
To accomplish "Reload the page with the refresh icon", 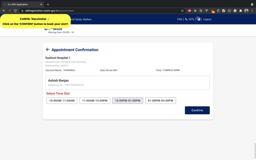I will tap(15, 11).
